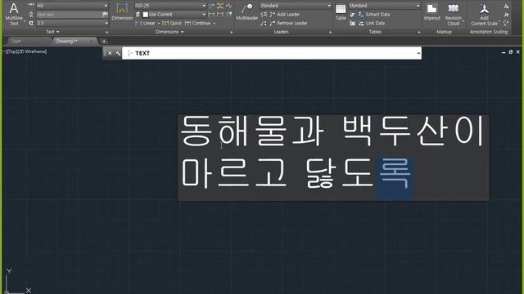Open the Tables panel dialog launcher arrow
The width and height of the screenshot is (524, 294).
pos(419,33)
